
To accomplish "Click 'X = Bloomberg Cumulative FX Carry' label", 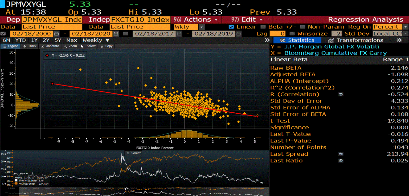I will (x=329, y=53).
